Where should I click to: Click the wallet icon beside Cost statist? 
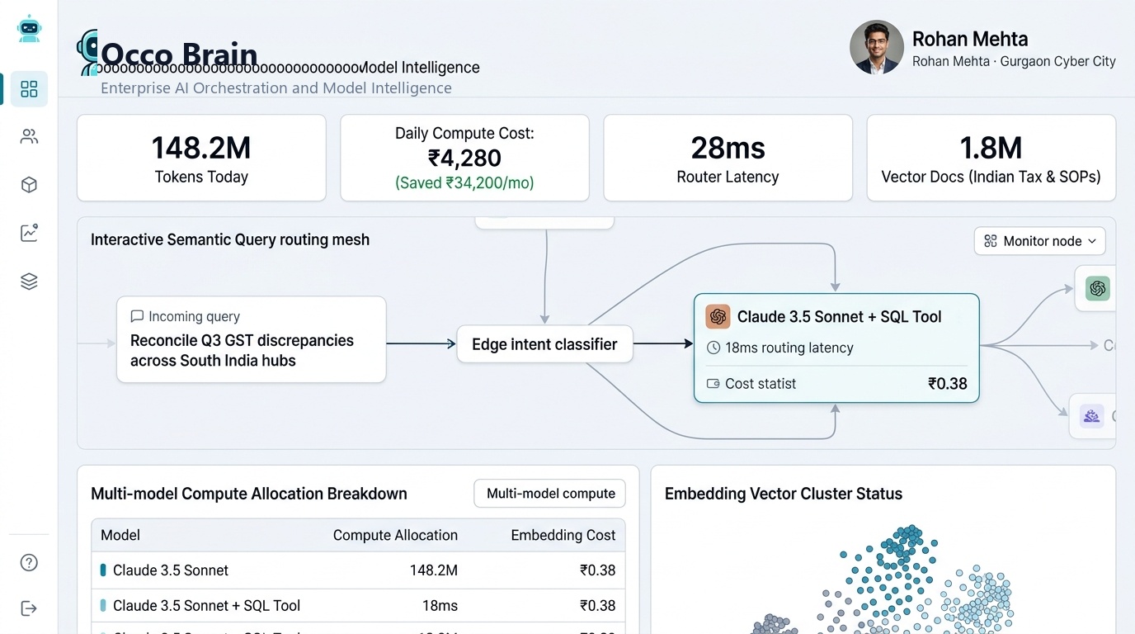coord(713,384)
